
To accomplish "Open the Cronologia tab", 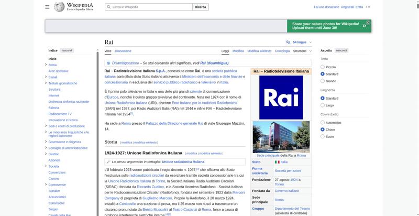I will (x=282, y=51).
